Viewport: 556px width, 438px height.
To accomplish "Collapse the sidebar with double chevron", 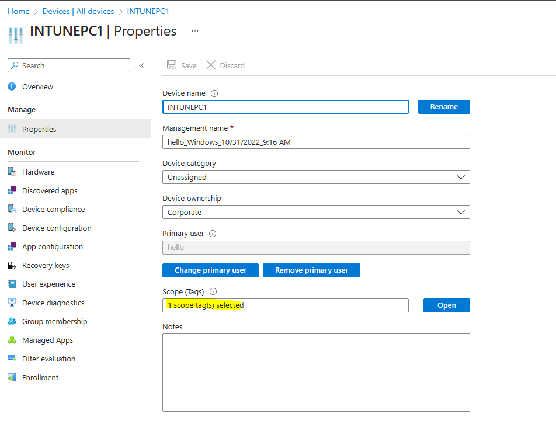I will coord(141,65).
